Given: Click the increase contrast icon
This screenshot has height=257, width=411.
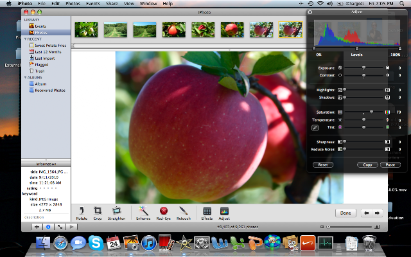Looking at the screenshot, I should tap(387, 75).
